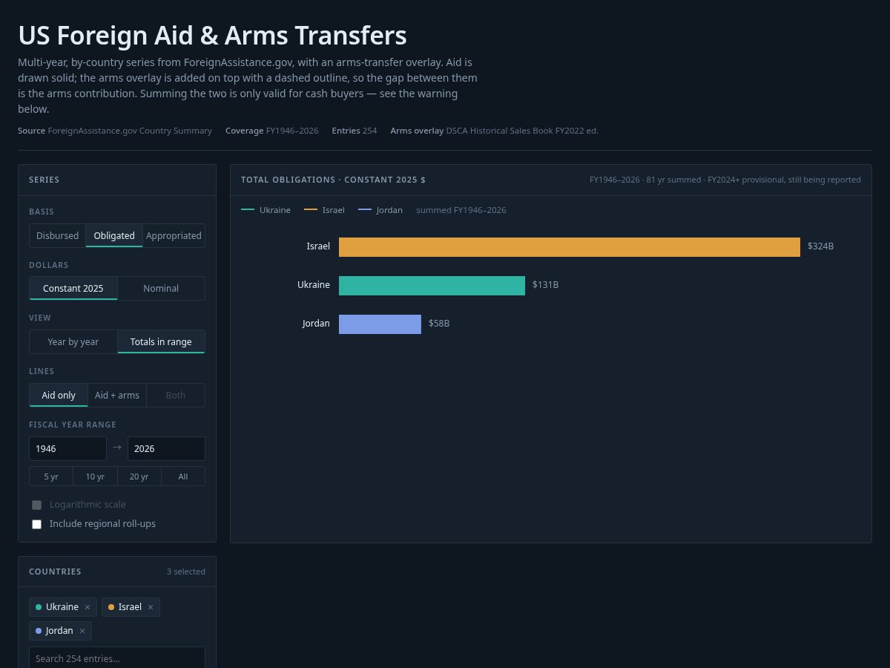Image resolution: width=890 pixels, height=668 pixels.
Task: Remove Israel chip via its x icon
Action: [151, 607]
